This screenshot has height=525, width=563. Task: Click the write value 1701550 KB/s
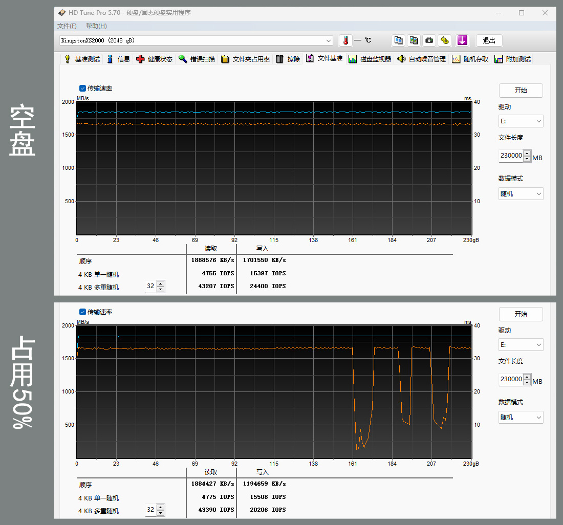point(264,260)
